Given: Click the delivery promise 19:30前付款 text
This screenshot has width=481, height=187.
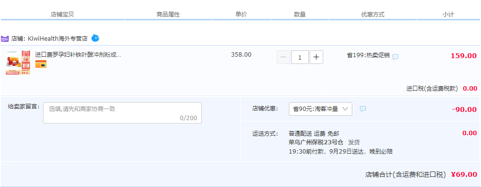Looking at the screenshot, I should (x=341, y=151).
